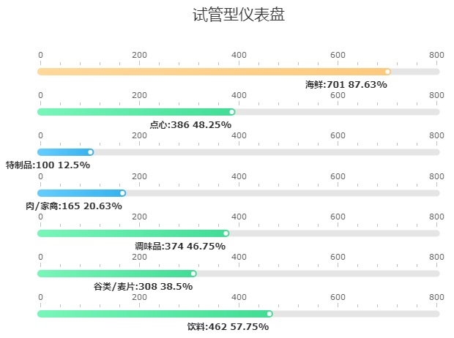The image size is (454, 338).
Task: Select the 调味品:374 46.75% label
Action: [x=180, y=247]
